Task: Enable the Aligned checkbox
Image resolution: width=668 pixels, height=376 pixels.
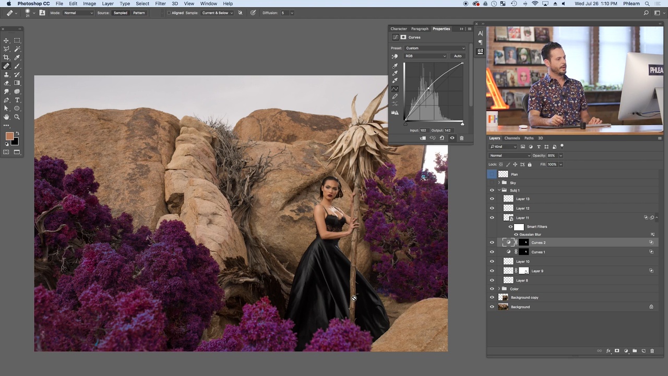Action: [169, 13]
